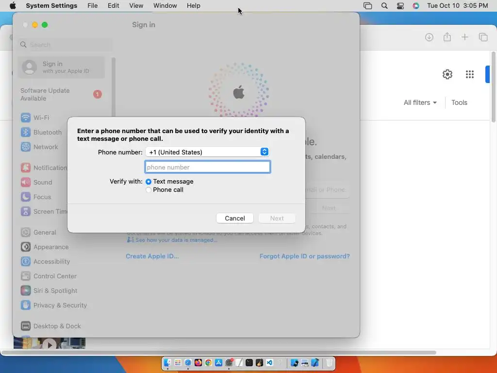Open Finder from the Dock

(x=167, y=363)
